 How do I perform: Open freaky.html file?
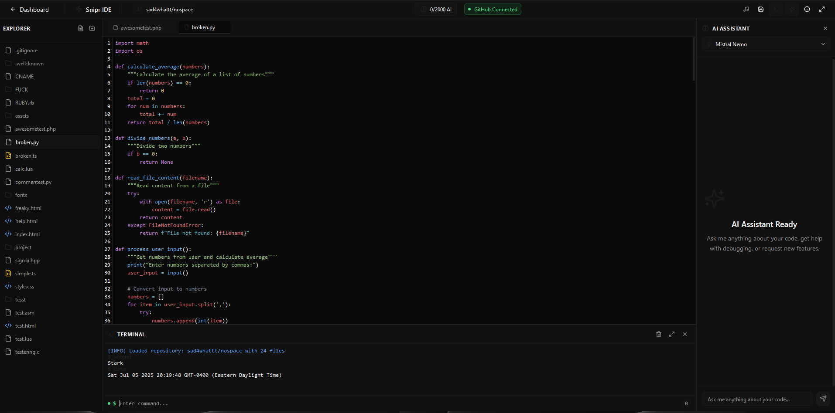[51, 208]
